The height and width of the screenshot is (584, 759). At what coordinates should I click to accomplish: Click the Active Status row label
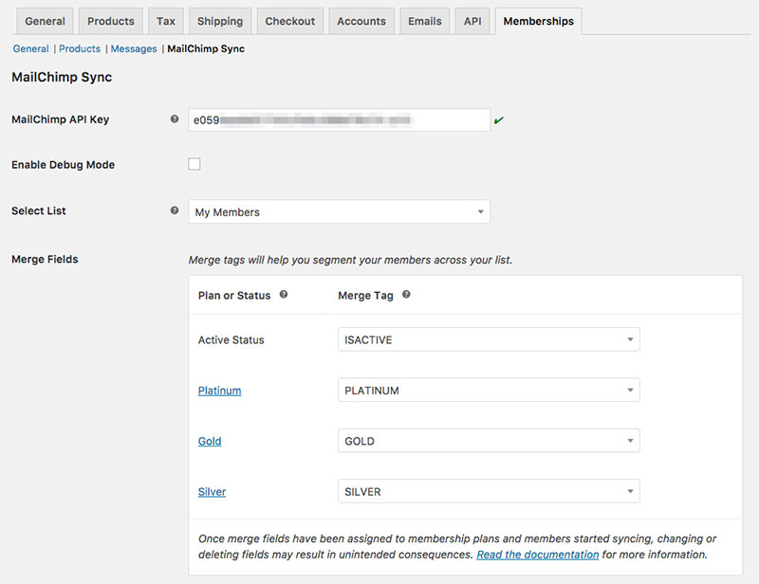point(231,340)
